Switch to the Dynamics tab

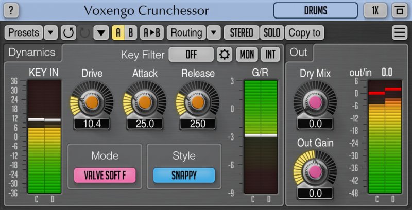32,52
